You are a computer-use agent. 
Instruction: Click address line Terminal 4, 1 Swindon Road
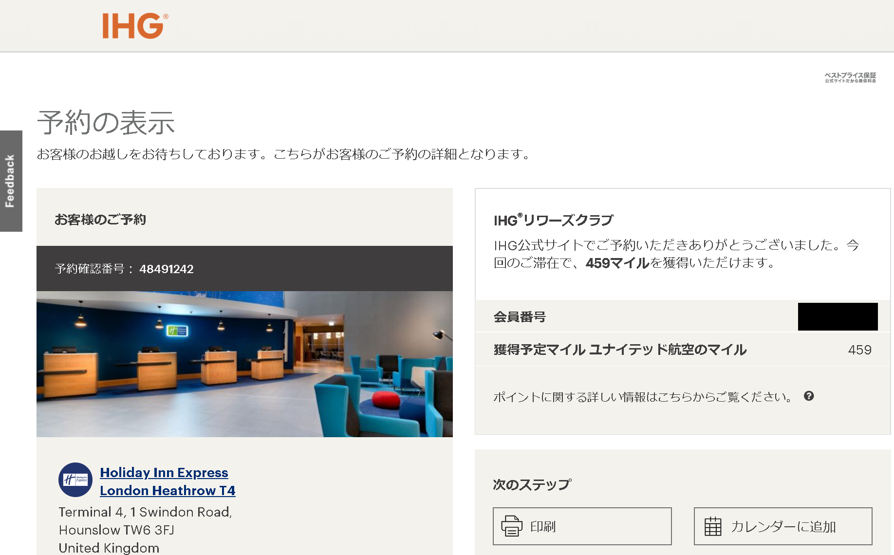[x=145, y=512]
